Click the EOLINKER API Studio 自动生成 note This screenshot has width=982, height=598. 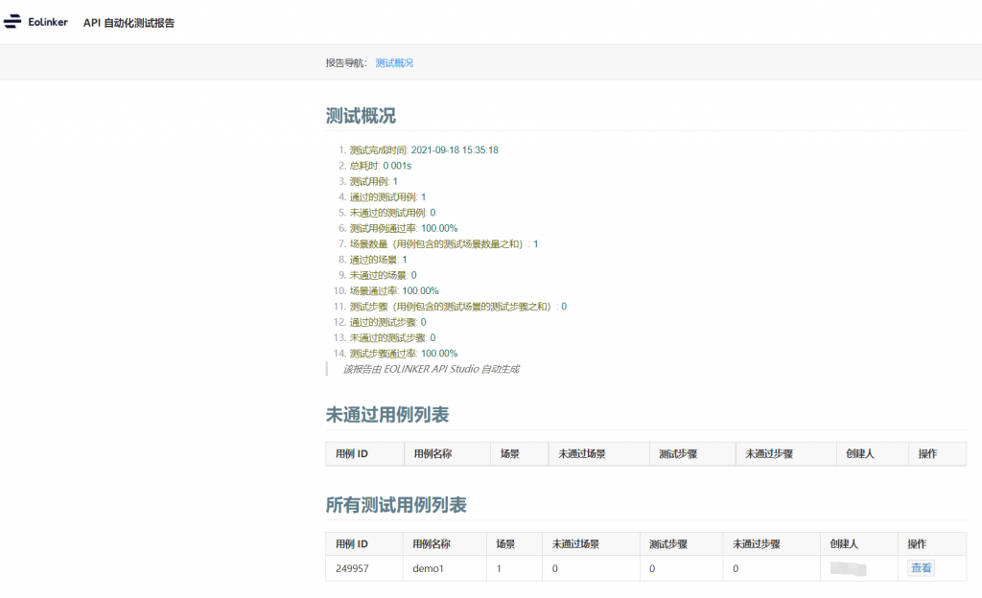click(432, 369)
